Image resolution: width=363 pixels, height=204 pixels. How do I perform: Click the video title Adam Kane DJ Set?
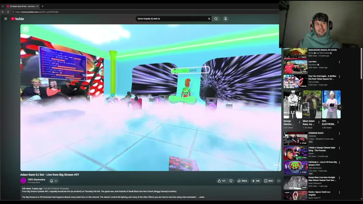pyautogui.click(x=50, y=175)
